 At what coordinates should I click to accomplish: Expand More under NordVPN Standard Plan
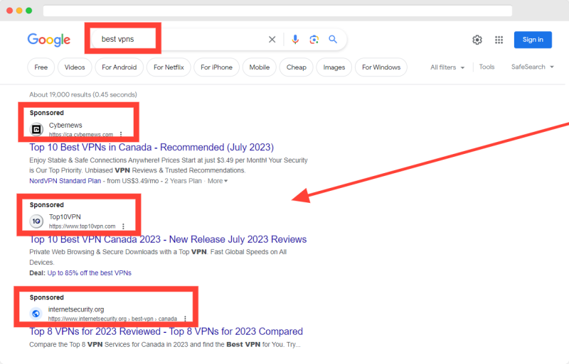pos(218,181)
